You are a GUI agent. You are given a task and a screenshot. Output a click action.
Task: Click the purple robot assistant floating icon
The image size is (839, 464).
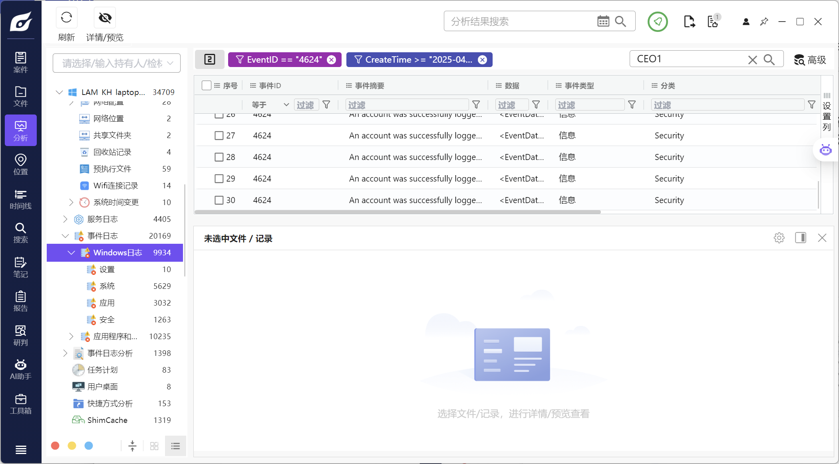825,150
